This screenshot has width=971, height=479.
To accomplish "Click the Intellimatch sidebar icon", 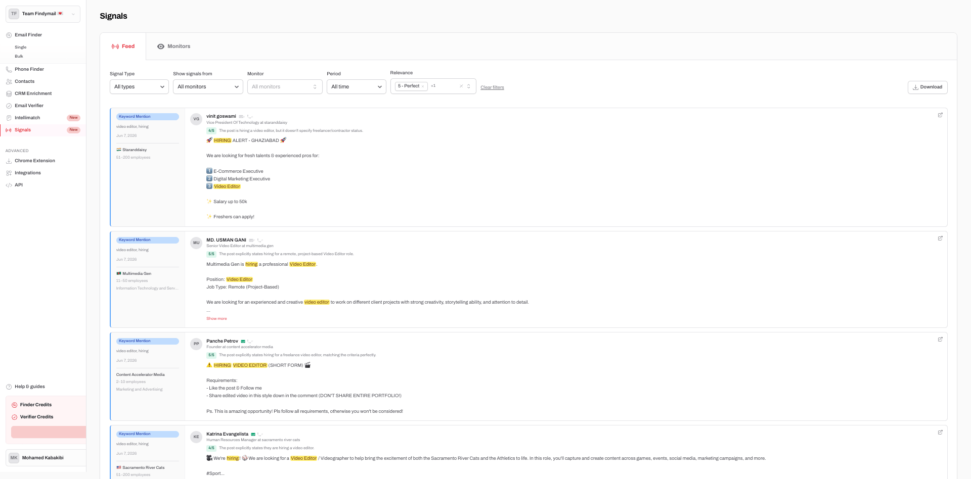I will coord(9,118).
